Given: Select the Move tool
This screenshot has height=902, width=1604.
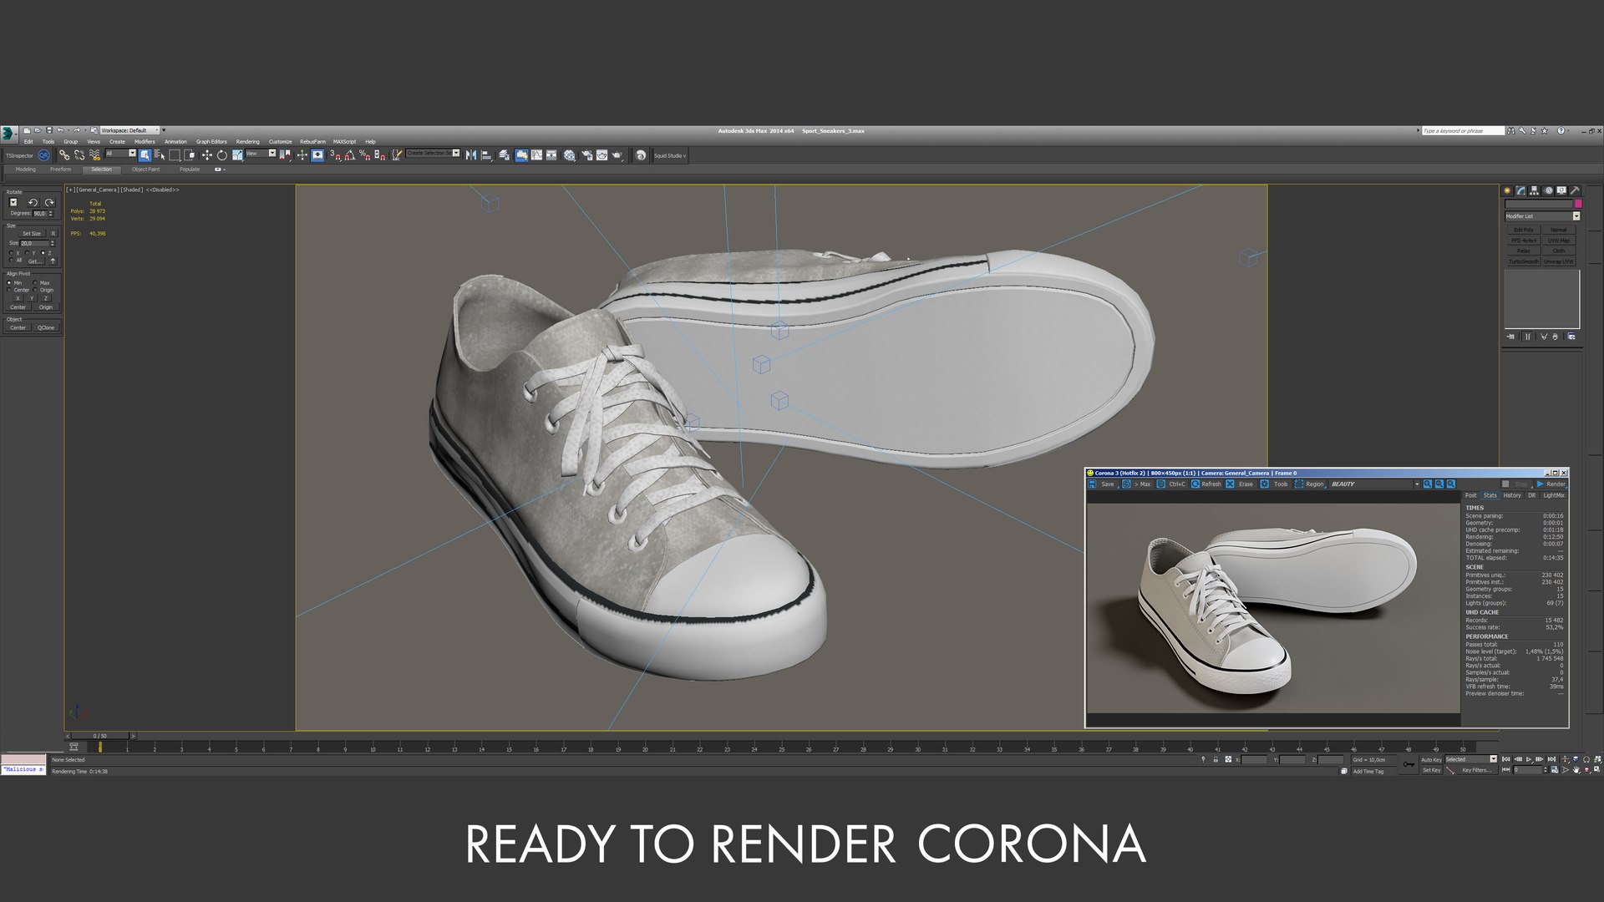Looking at the screenshot, I should (x=207, y=155).
